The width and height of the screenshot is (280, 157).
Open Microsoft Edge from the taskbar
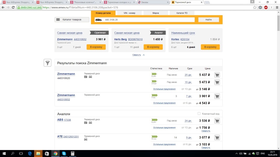tap(30, 154)
